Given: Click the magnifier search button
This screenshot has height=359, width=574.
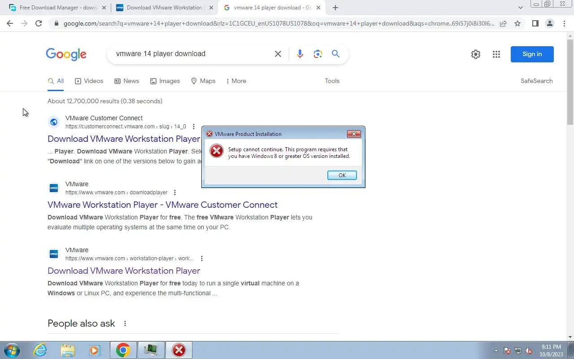Looking at the screenshot, I should tap(335, 54).
